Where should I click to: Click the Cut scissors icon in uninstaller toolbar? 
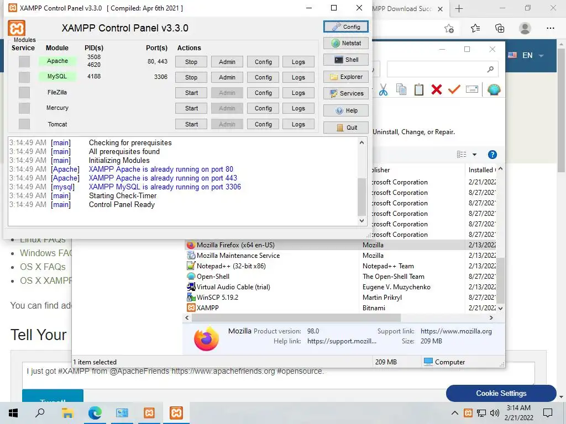click(x=384, y=89)
